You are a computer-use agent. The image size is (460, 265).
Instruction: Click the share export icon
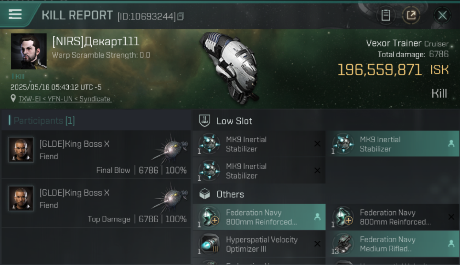pyautogui.click(x=411, y=15)
